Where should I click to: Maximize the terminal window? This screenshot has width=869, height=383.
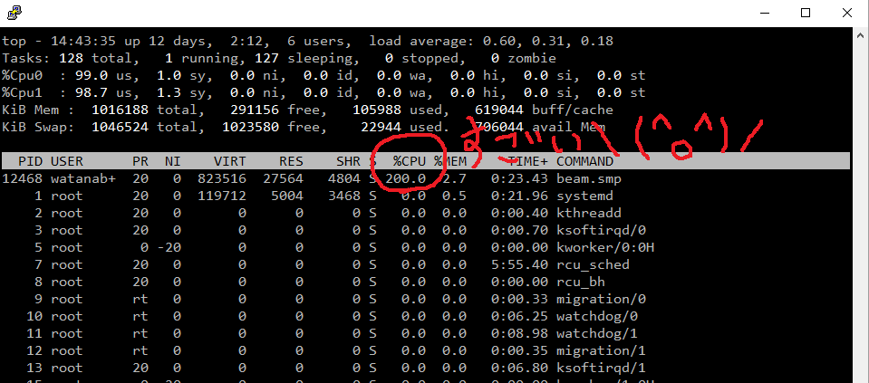(x=806, y=13)
